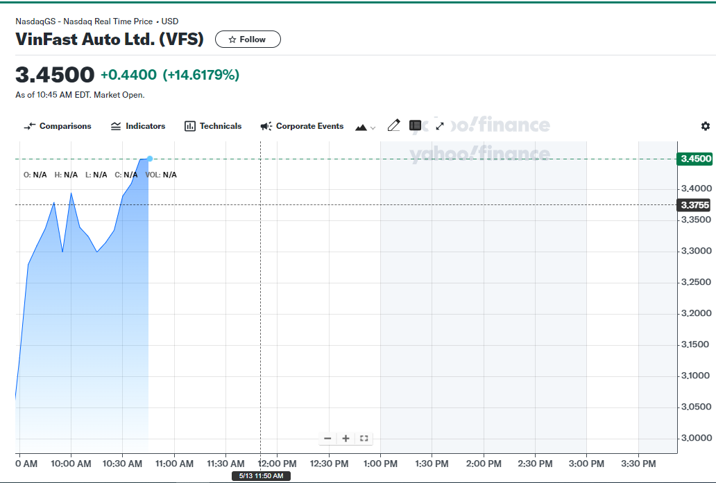Open chart settings gear
Screen dimensions: 716x483
pos(706,126)
